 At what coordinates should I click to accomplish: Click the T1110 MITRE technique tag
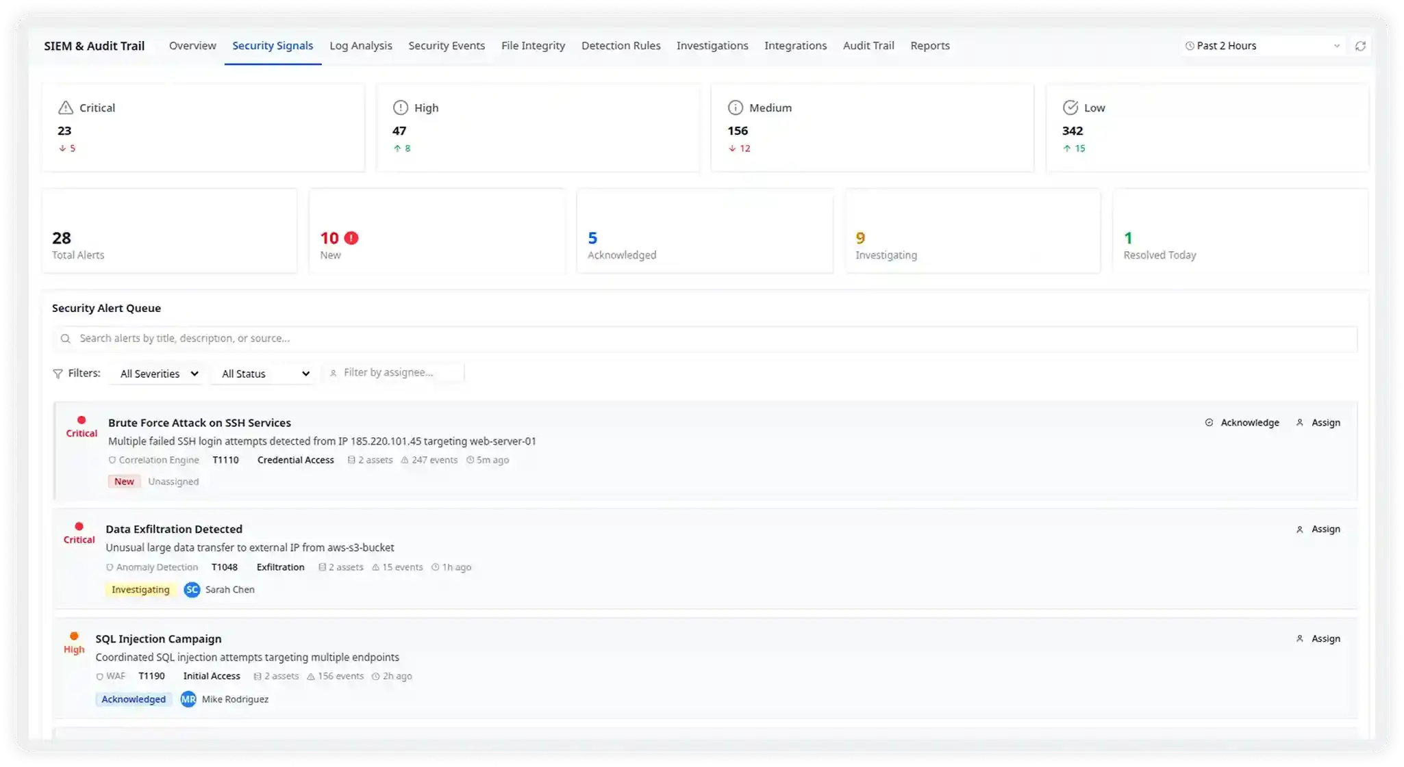point(225,460)
